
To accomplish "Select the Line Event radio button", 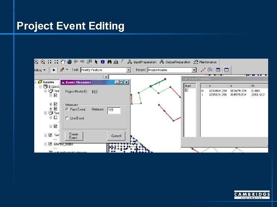I will click(67, 118).
